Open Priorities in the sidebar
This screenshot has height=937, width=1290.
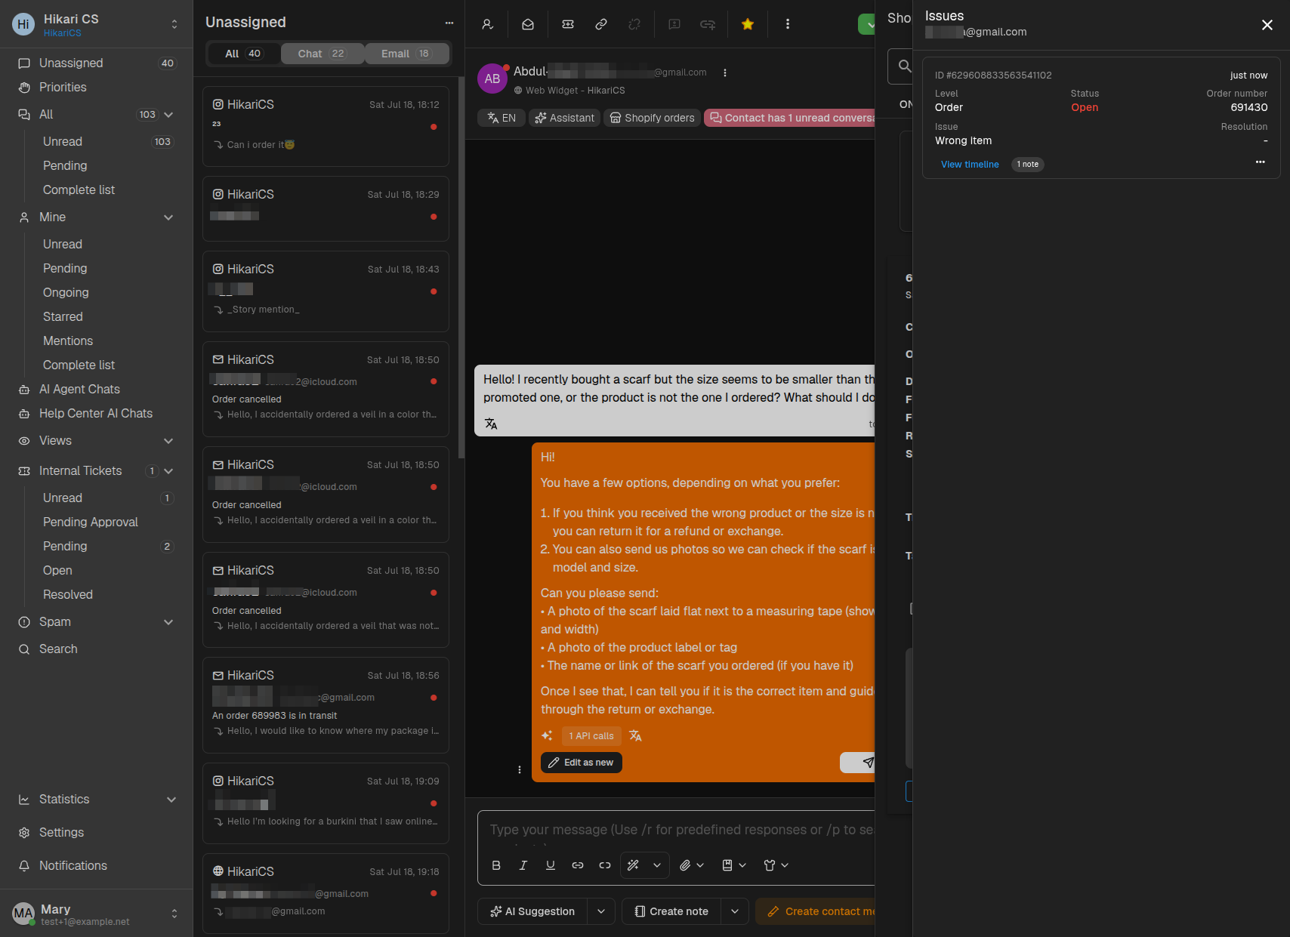pyautogui.click(x=63, y=88)
